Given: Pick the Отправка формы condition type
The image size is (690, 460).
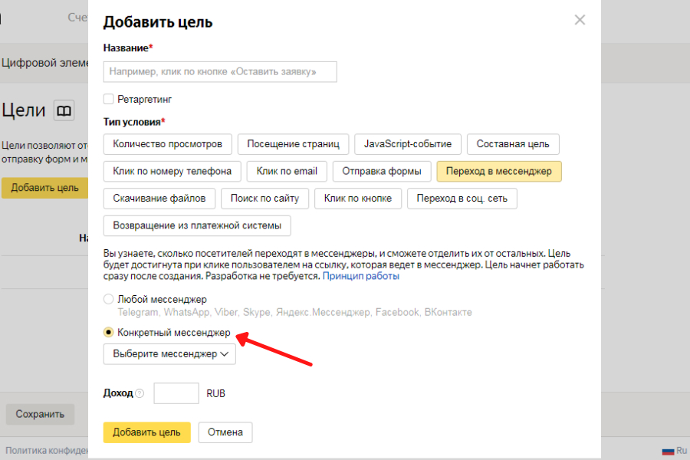Looking at the screenshot, I should [x=380, y=171].
